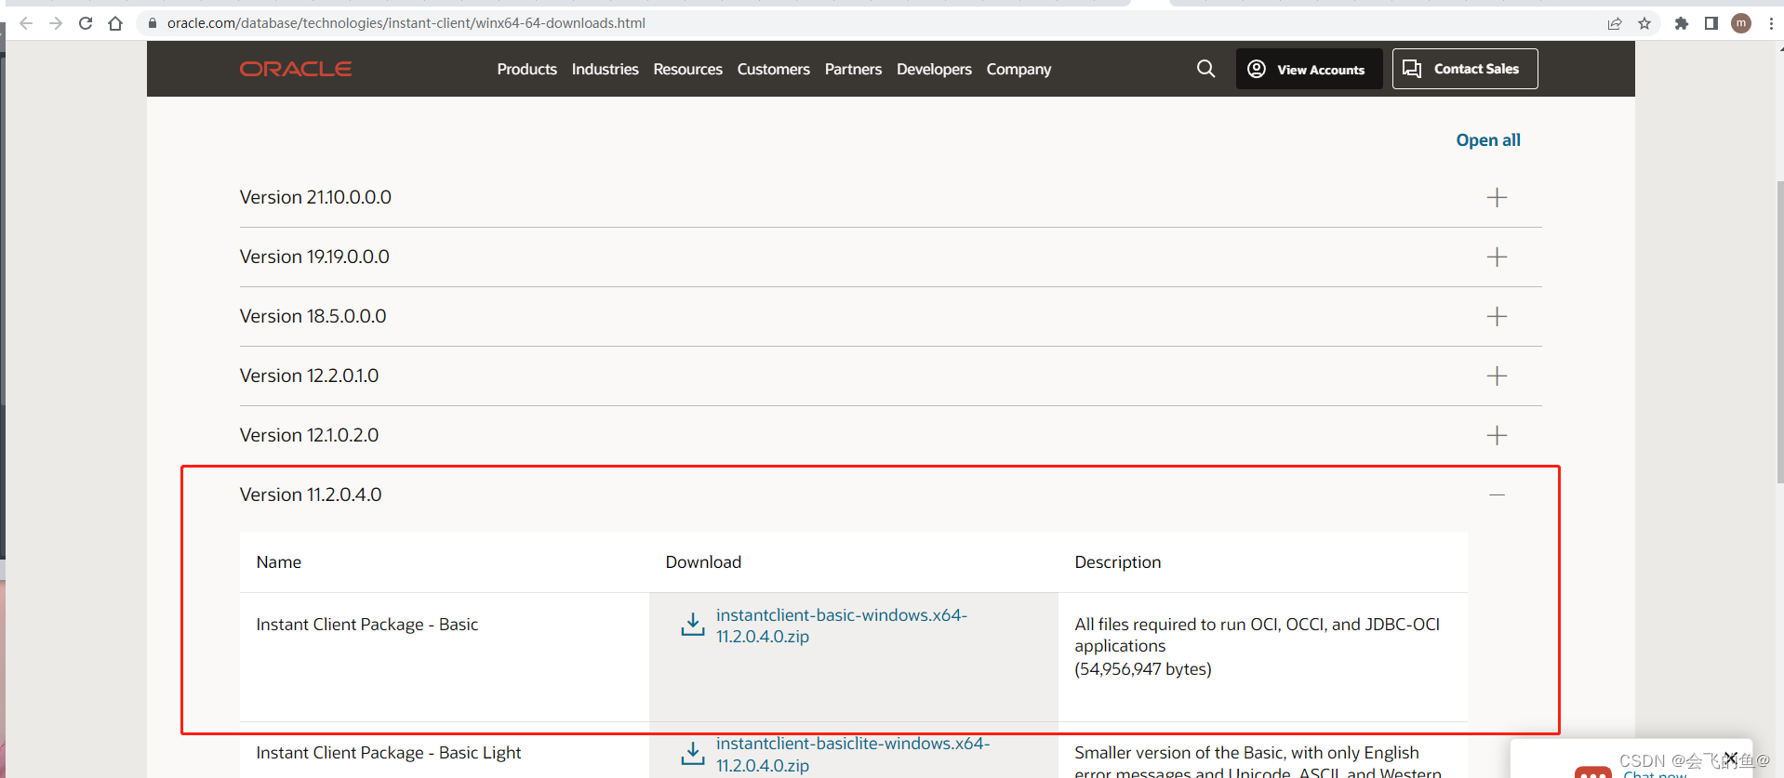This screenshot has height=778, width=1784.
Task: Expand Version 12.2.0.1.0 section
Action: 1497,376
